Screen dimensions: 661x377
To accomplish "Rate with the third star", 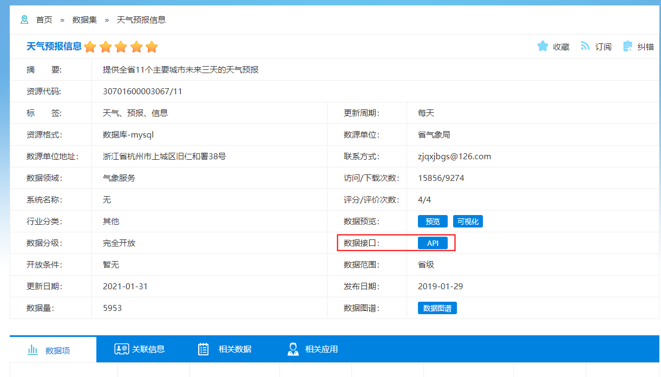I will pyautogui.click(x=121, y=47).
